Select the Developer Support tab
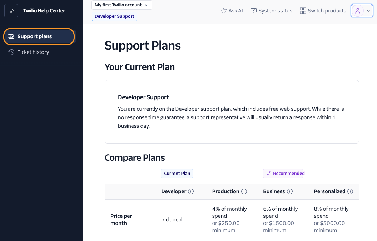The height and width of the screenshot is (241, 377). tap(114, 16)
